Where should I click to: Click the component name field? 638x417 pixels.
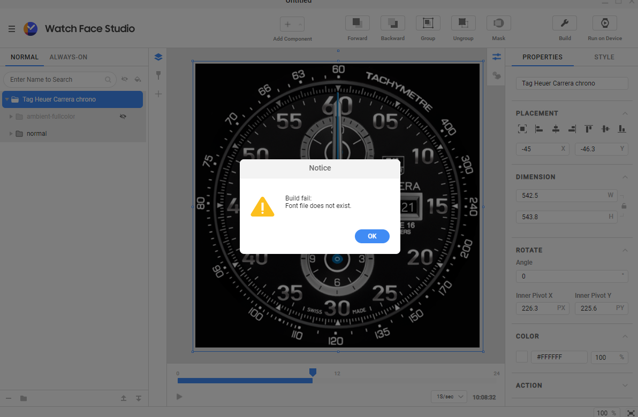(572, 83)
